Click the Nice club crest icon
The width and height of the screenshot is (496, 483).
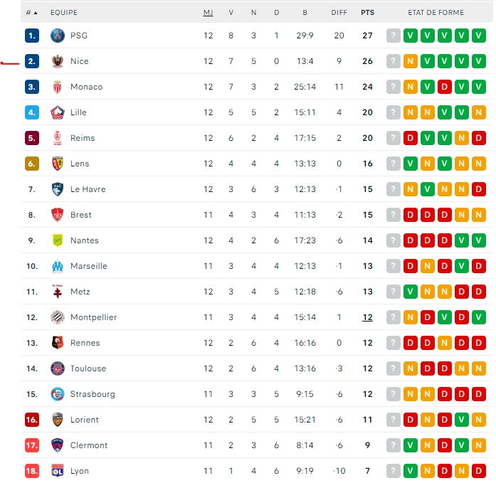58,61
